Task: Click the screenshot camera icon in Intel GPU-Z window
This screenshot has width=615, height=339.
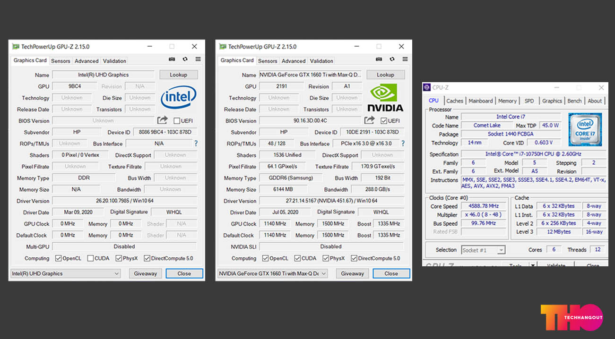Action: coord(172,59)
